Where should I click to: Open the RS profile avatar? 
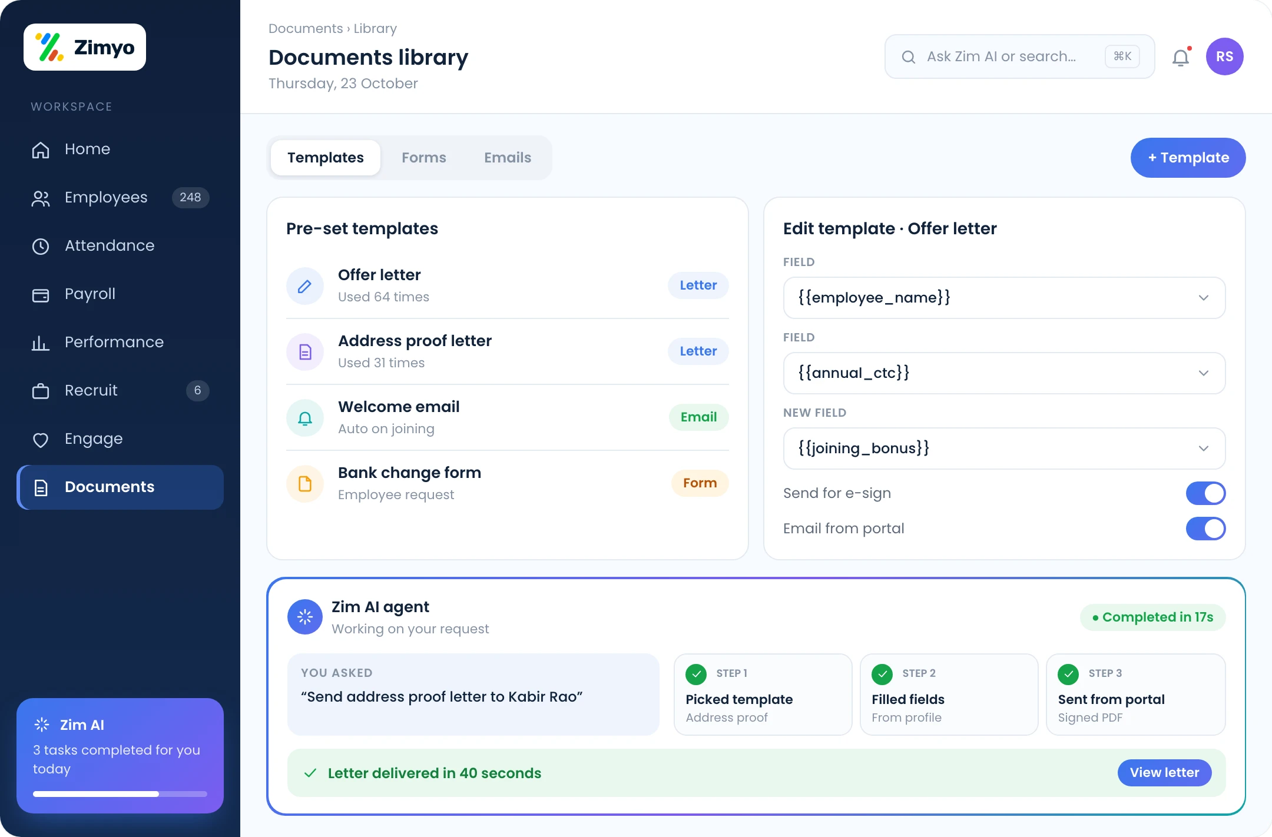point(1225,57)
